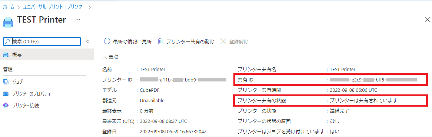This screenshot has width=432, height=137.
Task: Click the refresh circular arrow icon
Action: click(x=107, y=41)
